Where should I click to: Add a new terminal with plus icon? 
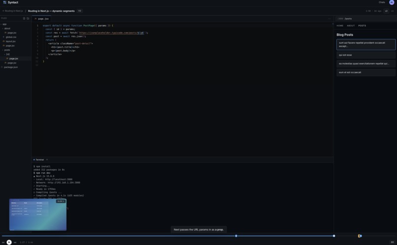point(47,160)
